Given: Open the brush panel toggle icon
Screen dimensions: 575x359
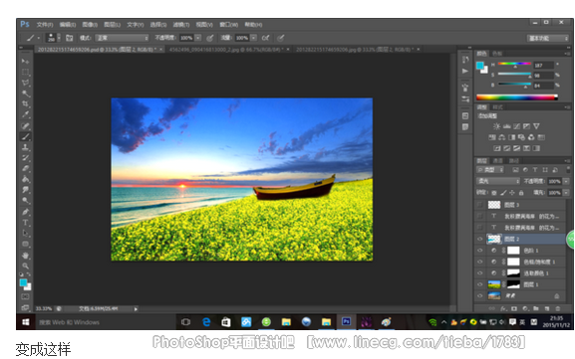Looking at the screenshot, I should pyautogui.click(x=70, y=38).
